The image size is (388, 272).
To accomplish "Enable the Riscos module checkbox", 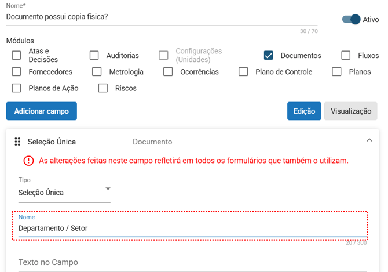I will click(103, 88).
